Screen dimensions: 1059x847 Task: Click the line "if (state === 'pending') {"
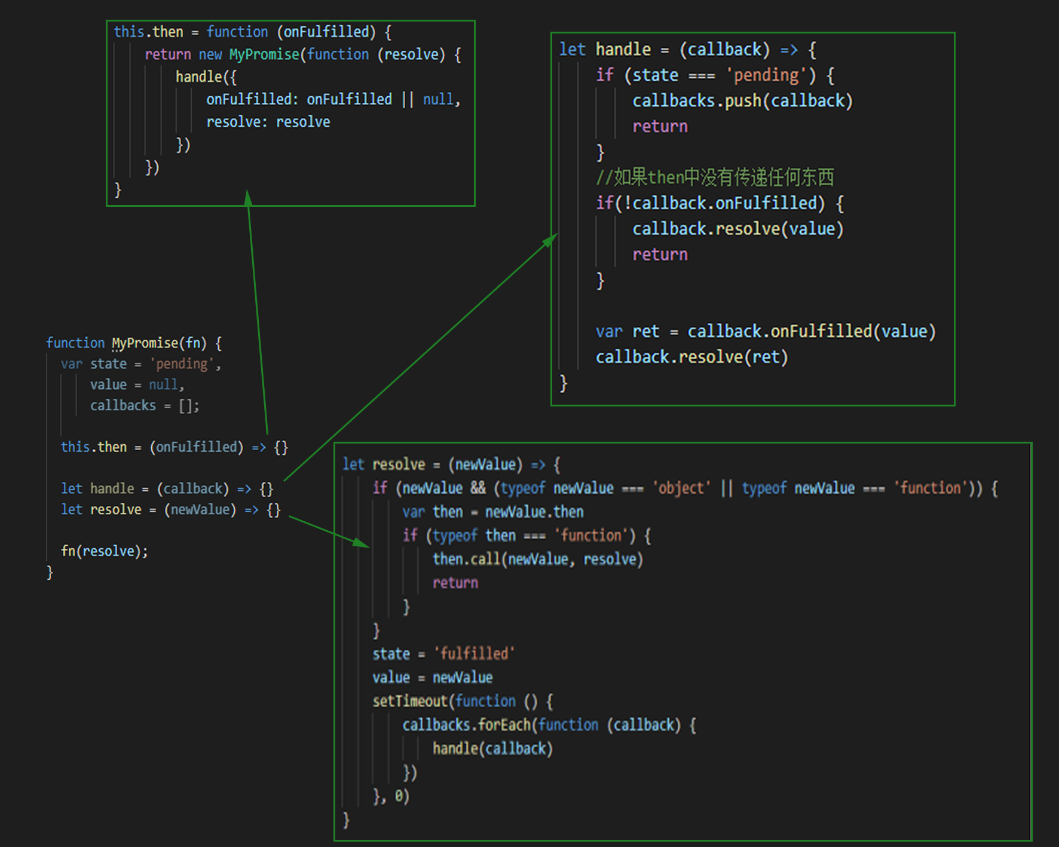715,75
